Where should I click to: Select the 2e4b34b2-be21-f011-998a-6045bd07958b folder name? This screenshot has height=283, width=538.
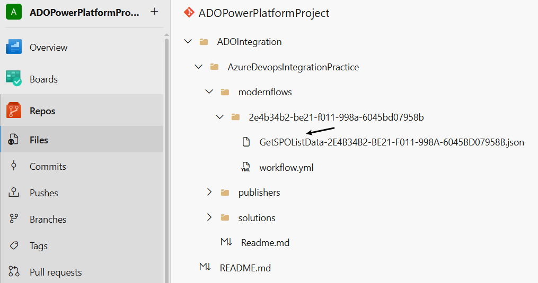coord(336,117)
